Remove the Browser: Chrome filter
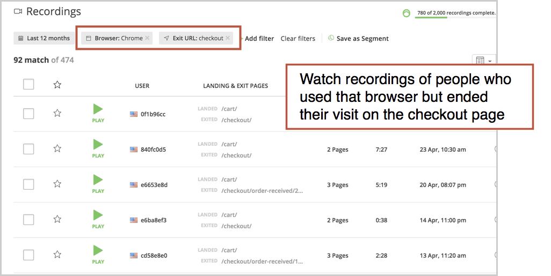Viewport: 551px width, 276px height. point(147,38)
